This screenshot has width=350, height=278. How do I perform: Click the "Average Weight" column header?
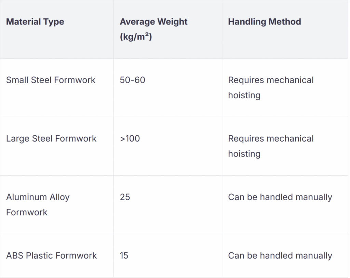[x=153, y=22]
